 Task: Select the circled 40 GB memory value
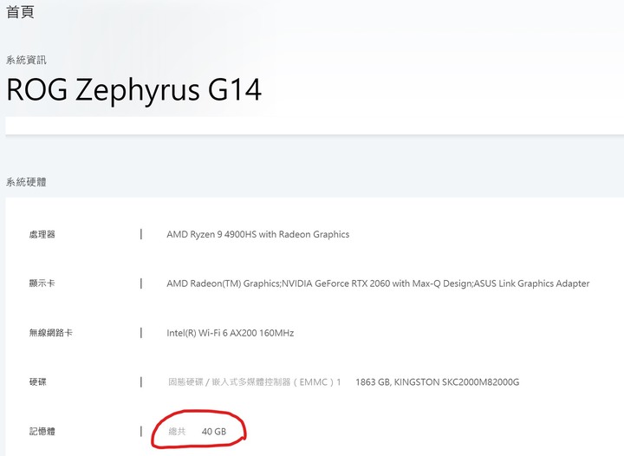coord(214,432)
